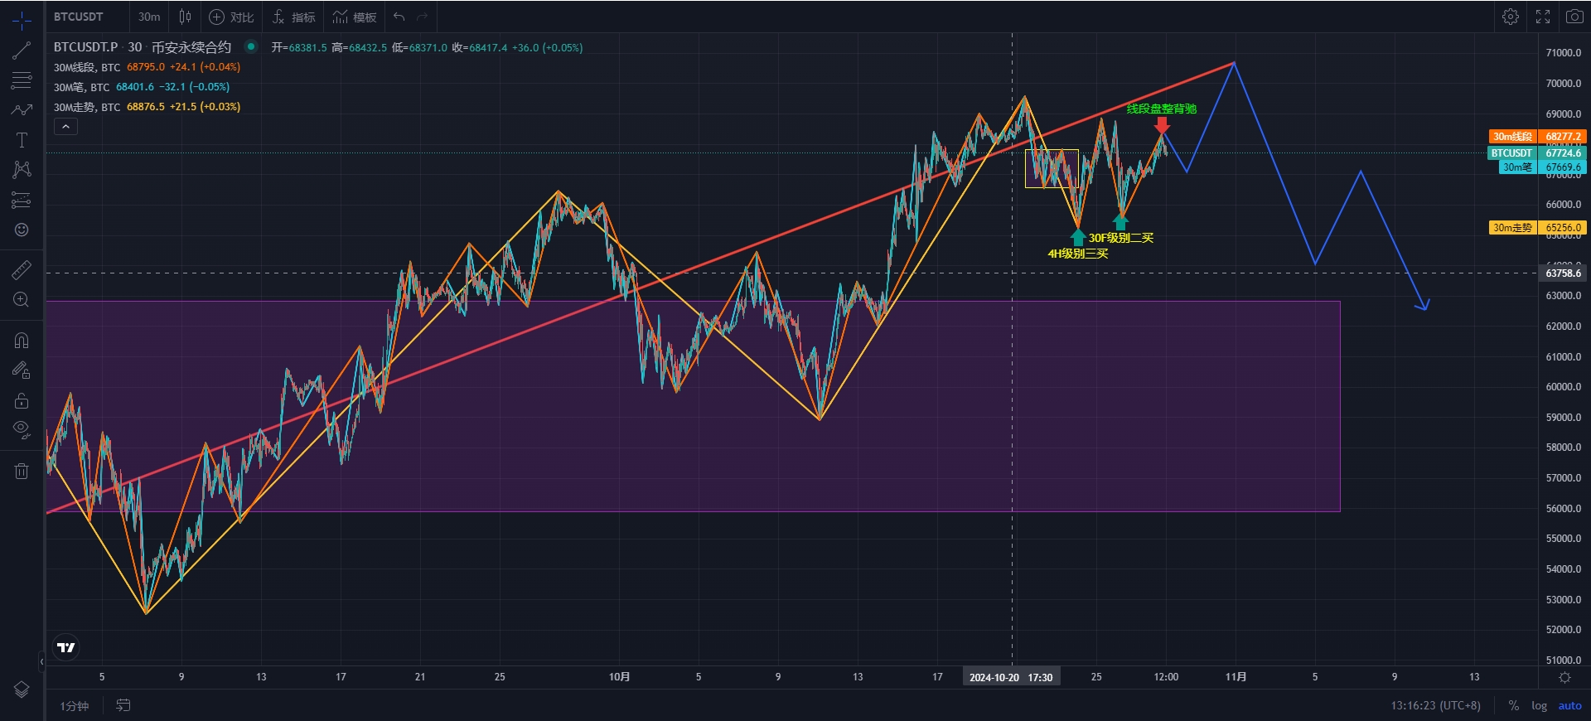The height and width of the screenshot is (721, 1591).
Task: Click the 11月 time axis label
Action: 1236,677
